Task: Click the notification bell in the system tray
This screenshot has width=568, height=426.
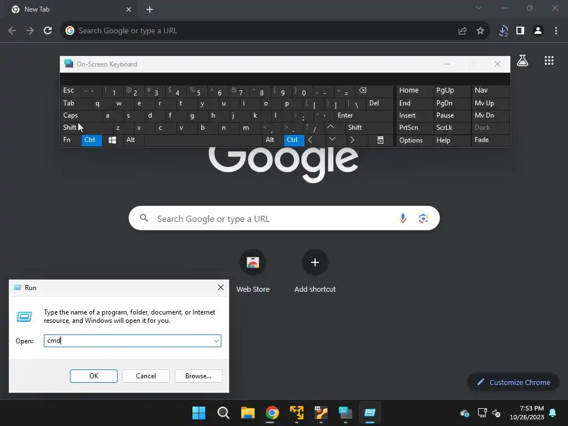Action: 553,413
